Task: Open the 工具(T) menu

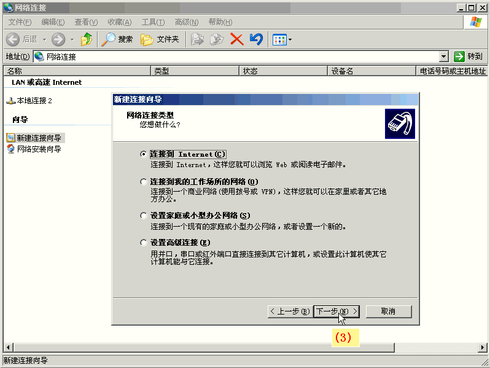Action: (153, 22)
